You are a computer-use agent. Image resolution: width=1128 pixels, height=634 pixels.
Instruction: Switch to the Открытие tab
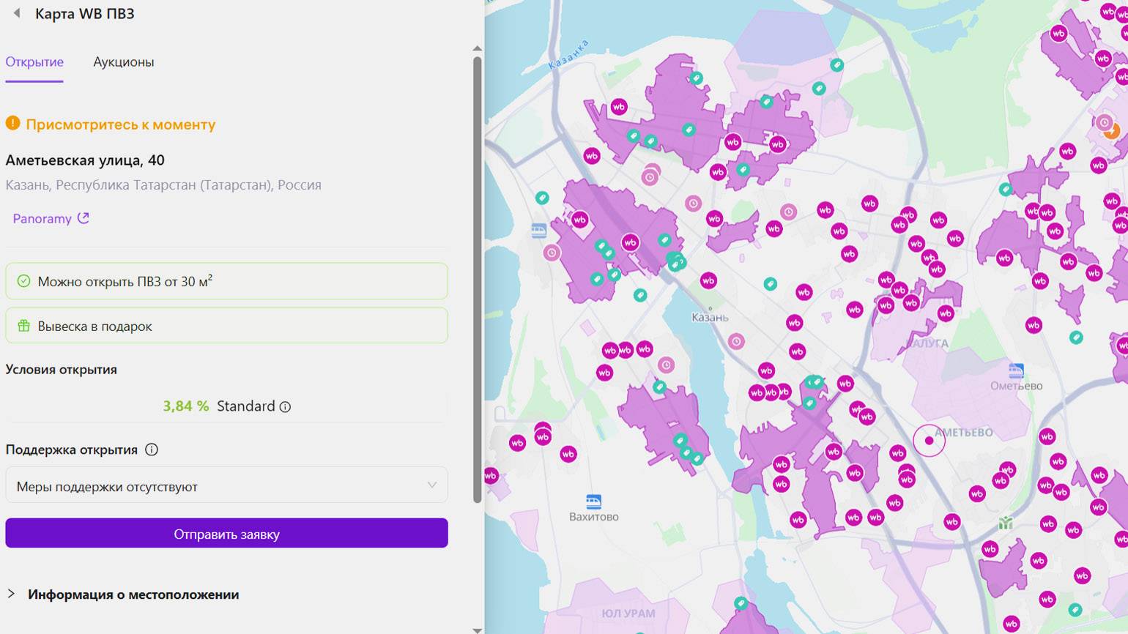(34, 62)
